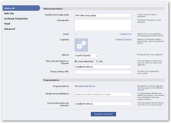This screenshot has width=171, height=123.
Task: Click the small application icon placeholder
Action: coord(76,34)
